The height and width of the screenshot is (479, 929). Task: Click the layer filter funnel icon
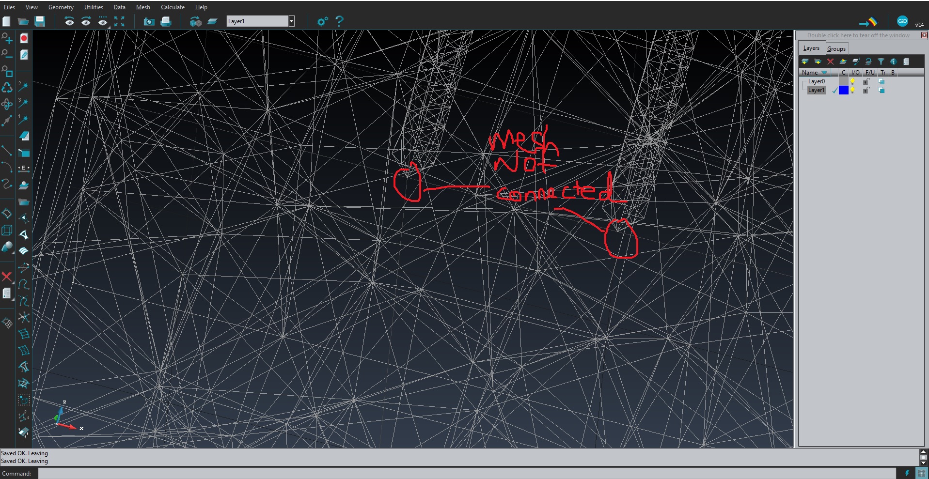(881, 62)
